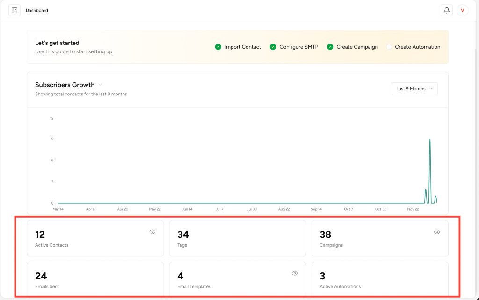Click the highest peak on growth chart
Screen dimensions: 479x300
click(x=430, y=139)
